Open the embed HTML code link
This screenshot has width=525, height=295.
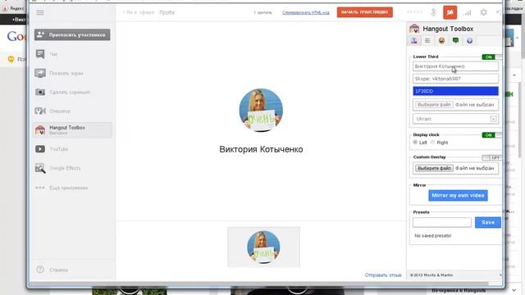305,12
